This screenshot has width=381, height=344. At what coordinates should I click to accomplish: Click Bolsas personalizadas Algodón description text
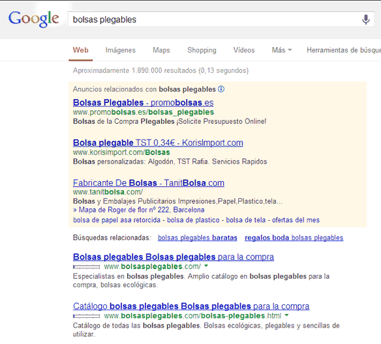[170, 162]
